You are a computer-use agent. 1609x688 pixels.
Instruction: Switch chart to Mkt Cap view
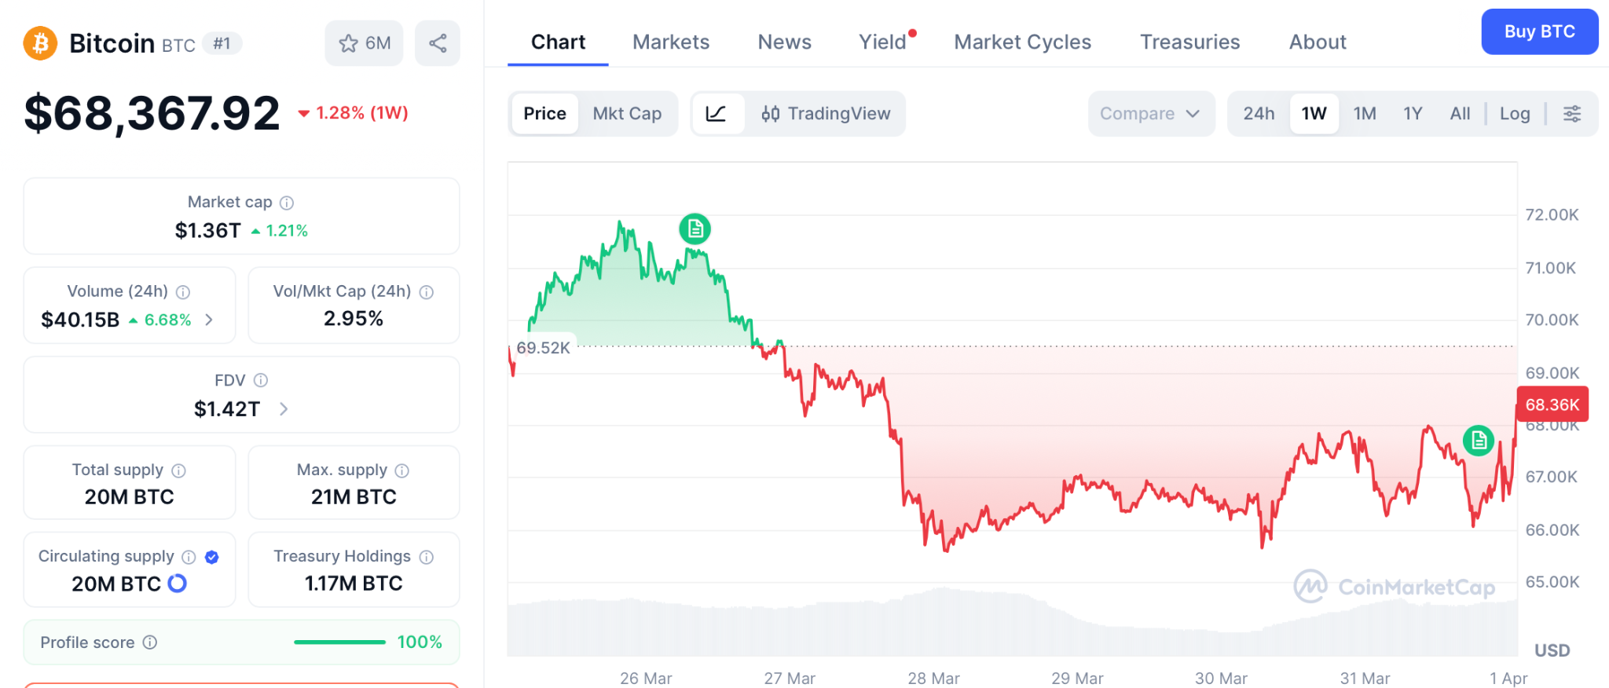tap(627, 114)
